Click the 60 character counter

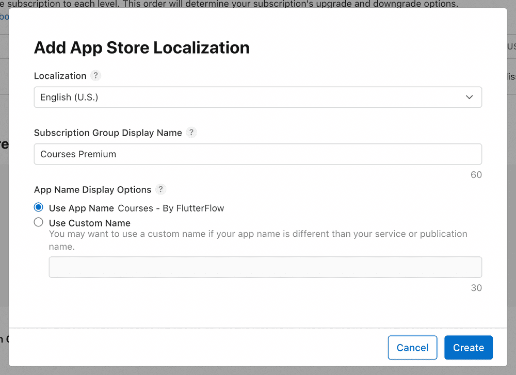pyautogui.click(x=476, y=175)
